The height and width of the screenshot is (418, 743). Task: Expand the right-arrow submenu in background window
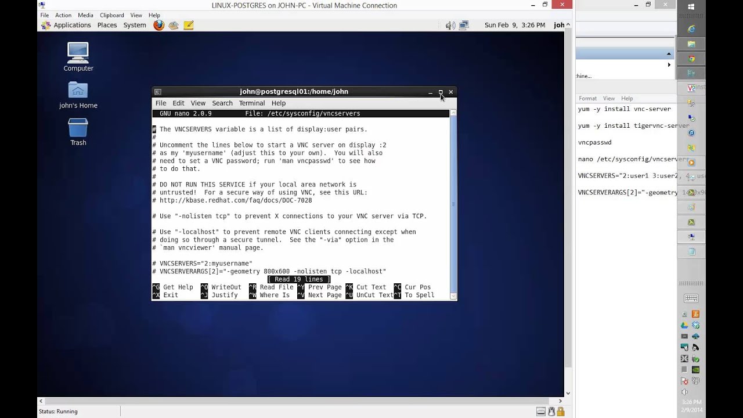click(x=669, y=64)
